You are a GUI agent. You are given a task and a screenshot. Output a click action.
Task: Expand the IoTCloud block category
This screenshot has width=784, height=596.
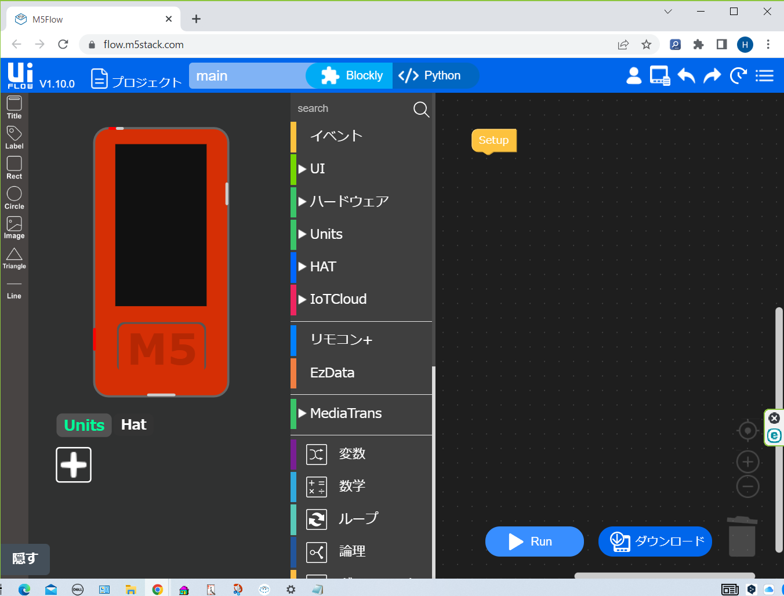361,299
